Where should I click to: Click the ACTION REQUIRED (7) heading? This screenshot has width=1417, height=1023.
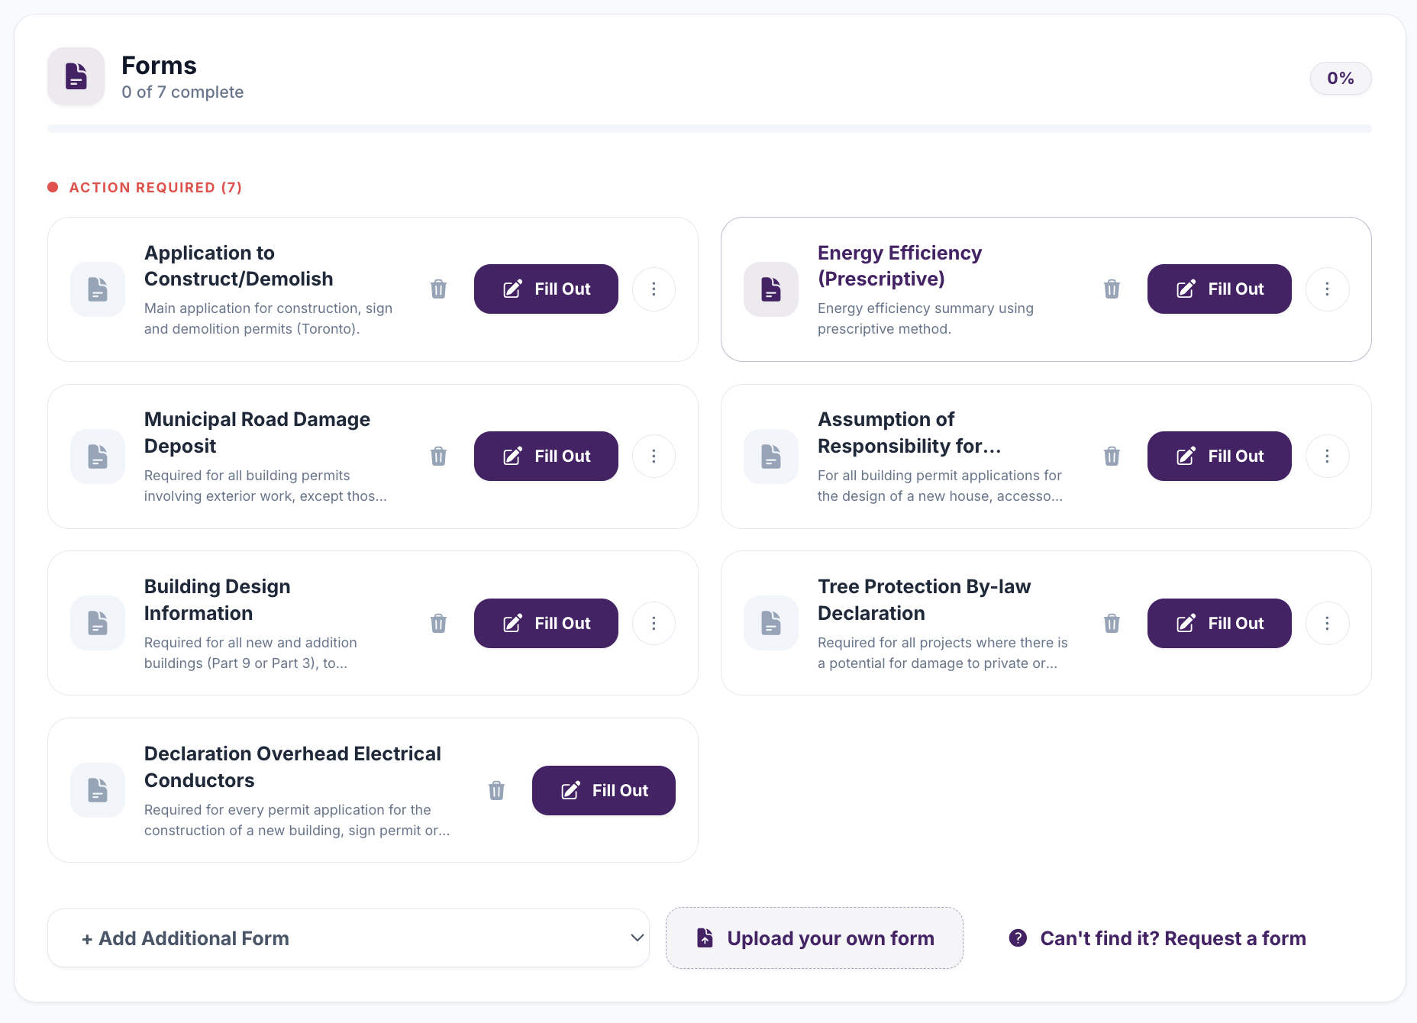[x=156, y=188]
